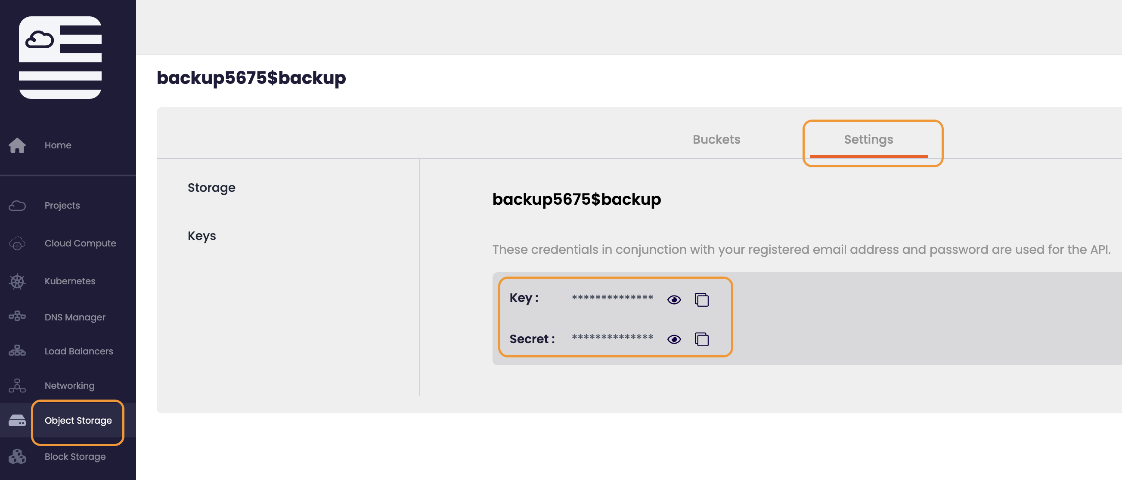Copy the Secret value to clipboard
This screenshot has width=1122, height=480.
coord(701,339)
